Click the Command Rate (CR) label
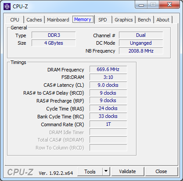The width and height of the screenshot is (183, 181). pos(62,124)
